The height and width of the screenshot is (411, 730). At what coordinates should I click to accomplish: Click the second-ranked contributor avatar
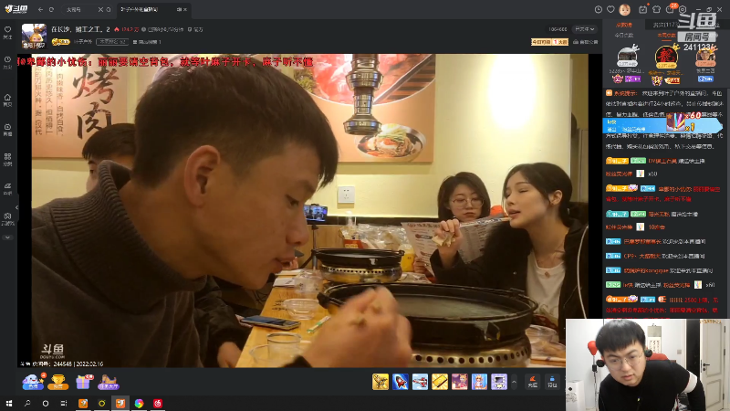tap(627, 57)
